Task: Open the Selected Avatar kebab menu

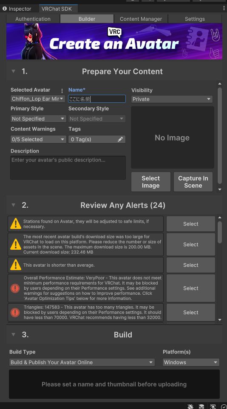Action: pos(62,91)
